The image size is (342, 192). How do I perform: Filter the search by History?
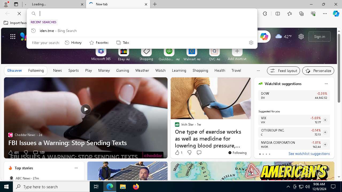coord(73,43)
